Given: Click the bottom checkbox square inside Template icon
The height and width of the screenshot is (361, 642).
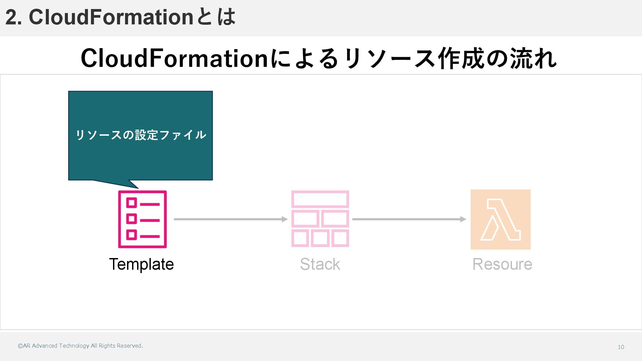Looking at the screenshot, I should click(x=131, y=235).
